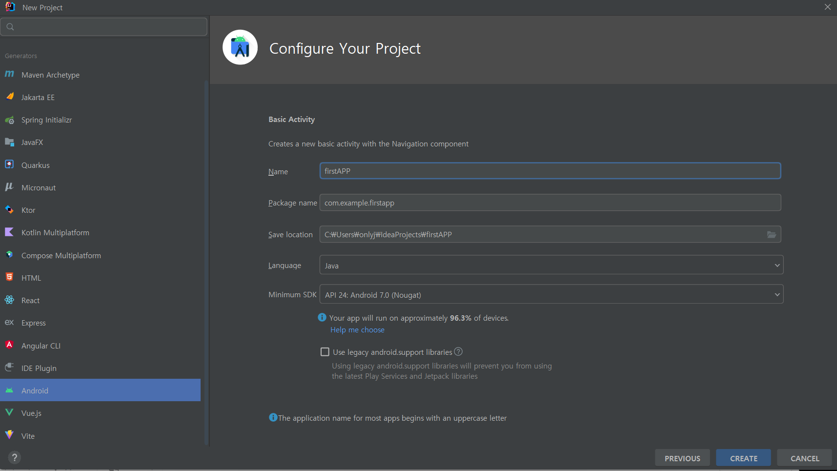
Task: Click the Angular CLI red icon
Action: coord(9,345)
